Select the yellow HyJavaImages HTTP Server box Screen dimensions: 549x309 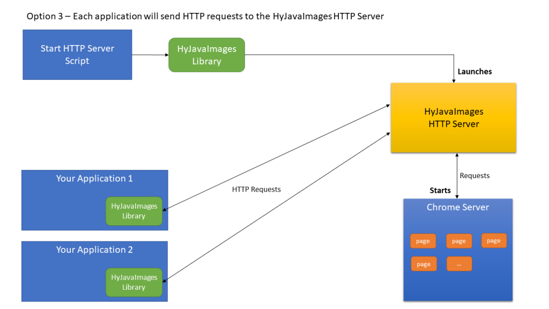coord(454,117)
